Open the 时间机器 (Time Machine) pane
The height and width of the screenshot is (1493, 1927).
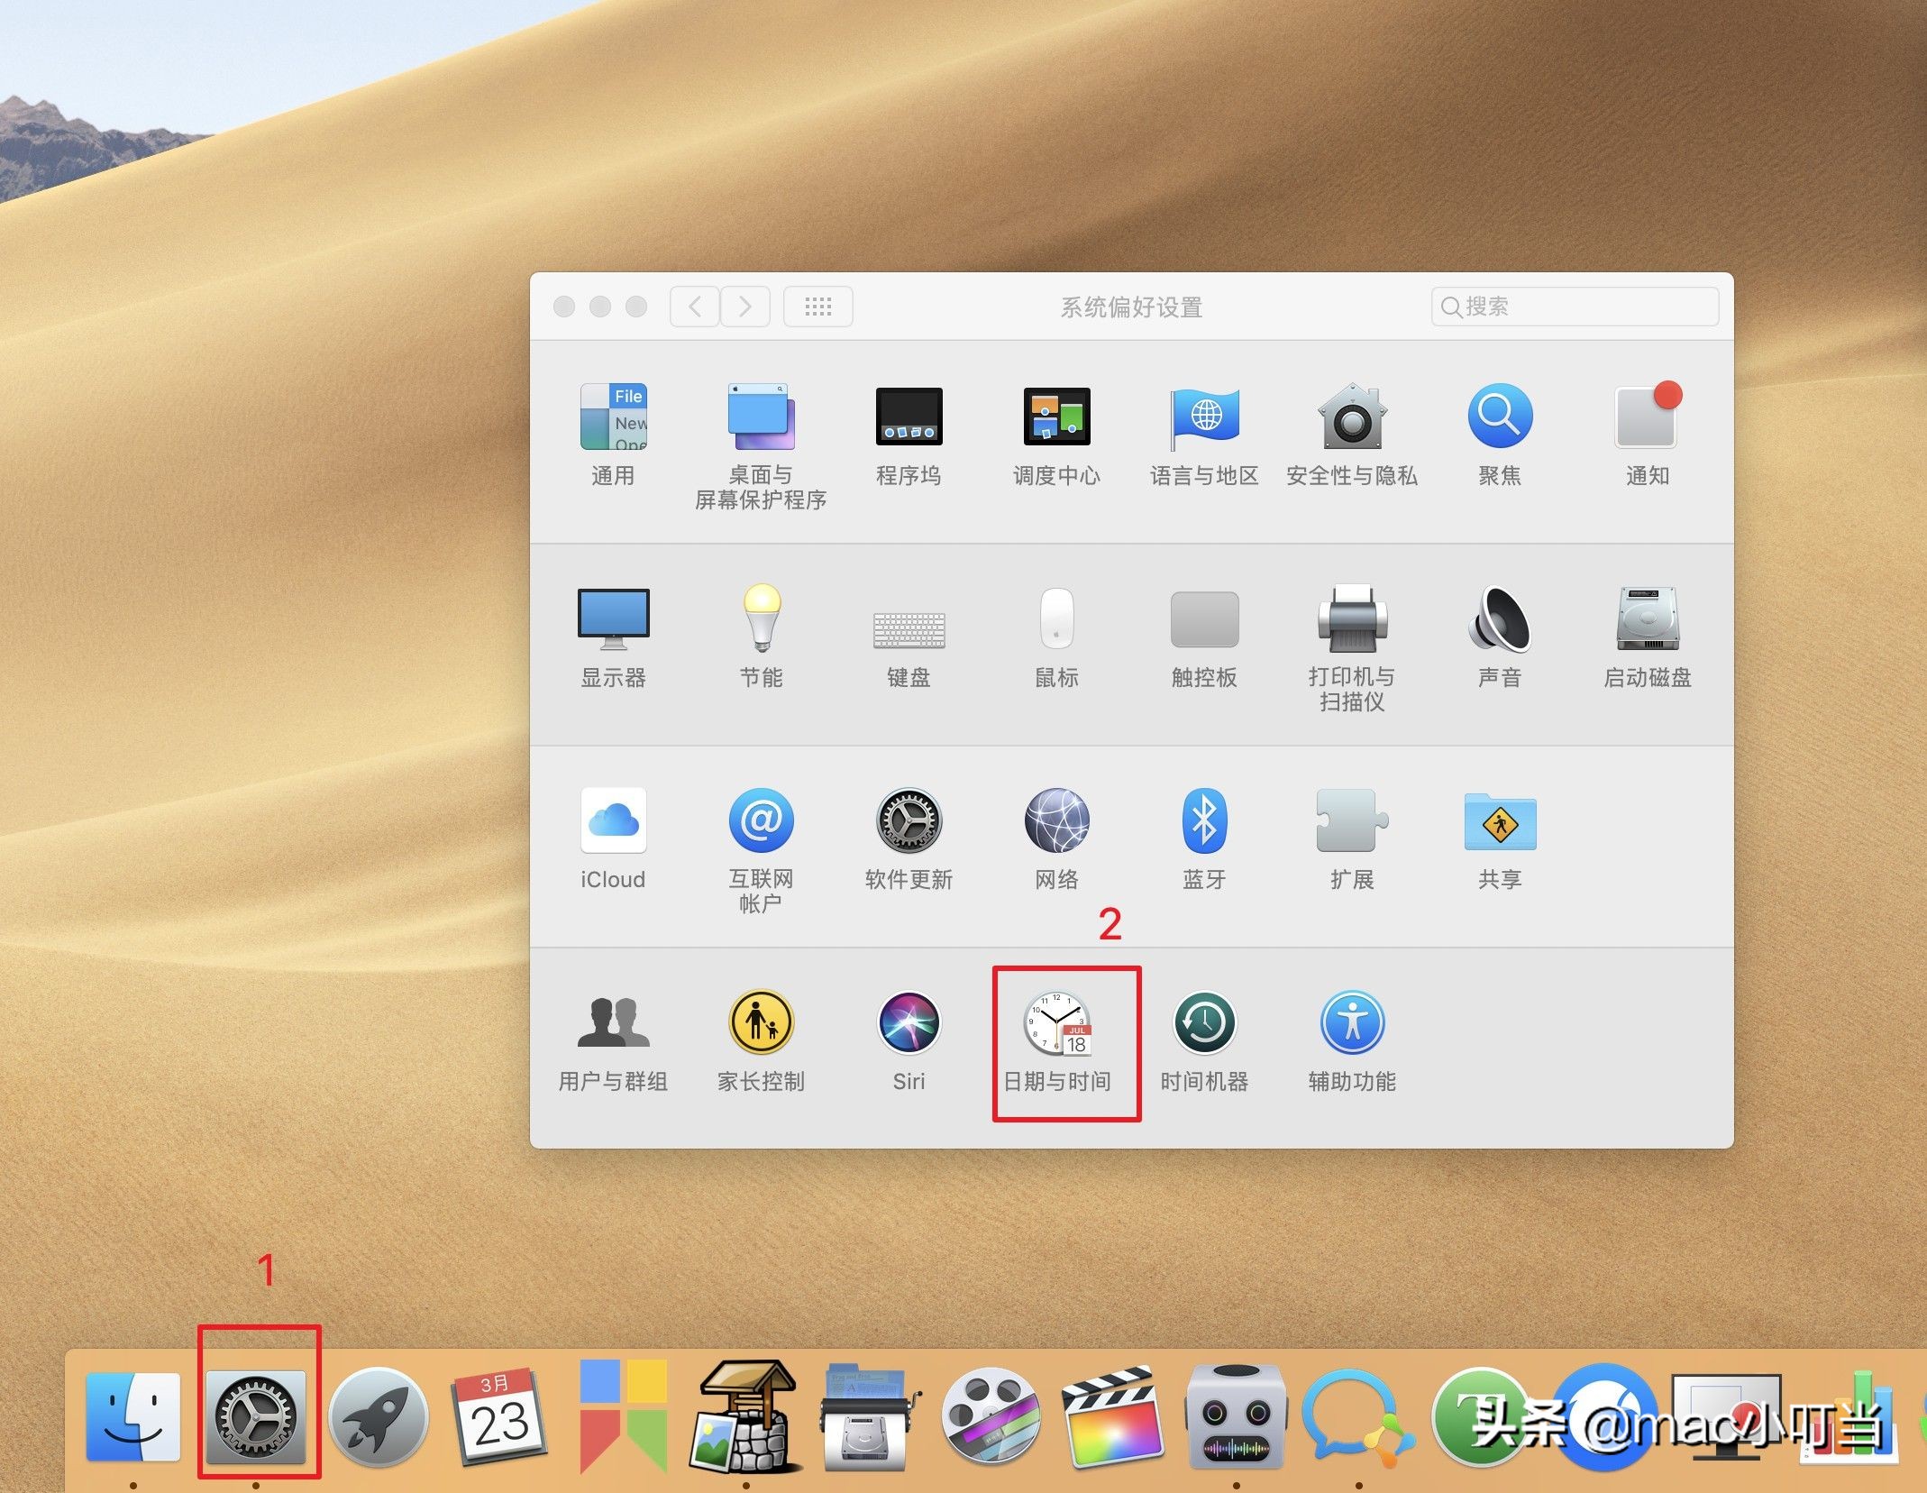click(x=1204, y=1023)
